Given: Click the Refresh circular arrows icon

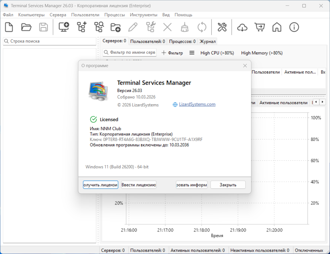Looking at the screenshot, I should (202, 27).
